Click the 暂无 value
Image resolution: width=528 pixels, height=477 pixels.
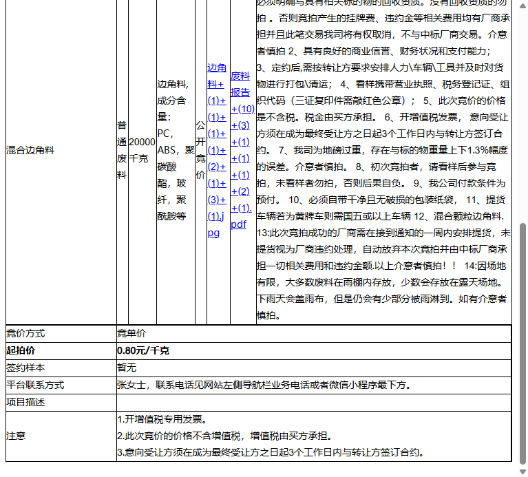tap(127, 368)
